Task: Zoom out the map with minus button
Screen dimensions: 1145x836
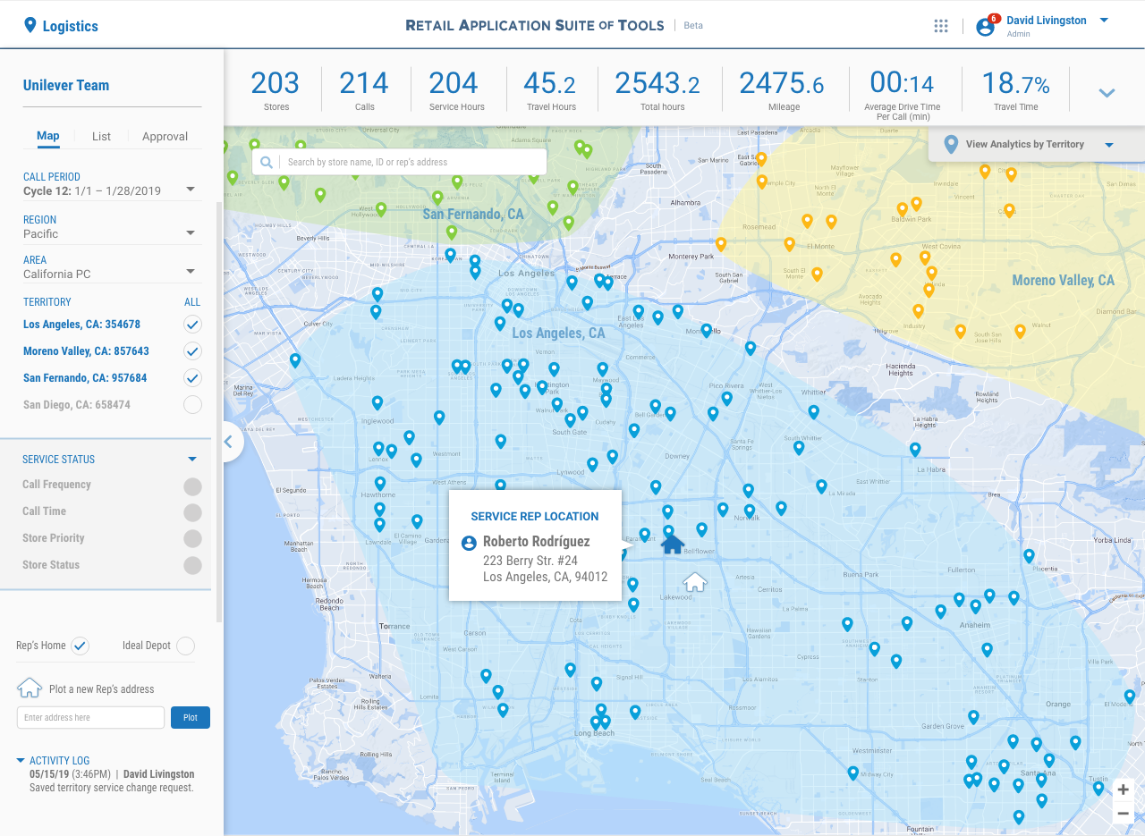Action: (1123, 813)
